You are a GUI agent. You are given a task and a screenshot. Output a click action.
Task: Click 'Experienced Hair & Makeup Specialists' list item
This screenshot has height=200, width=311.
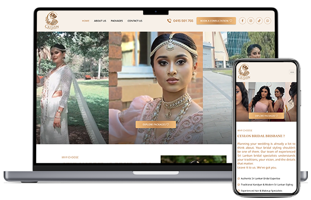tap(261, 191)
